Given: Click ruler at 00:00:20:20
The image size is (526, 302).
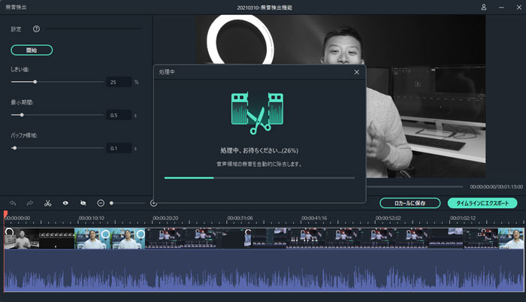Looking at the screenshot, I should 165,218.
